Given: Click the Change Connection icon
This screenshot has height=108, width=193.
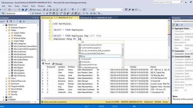Looking at the screenshot, I should click(3, 13).
